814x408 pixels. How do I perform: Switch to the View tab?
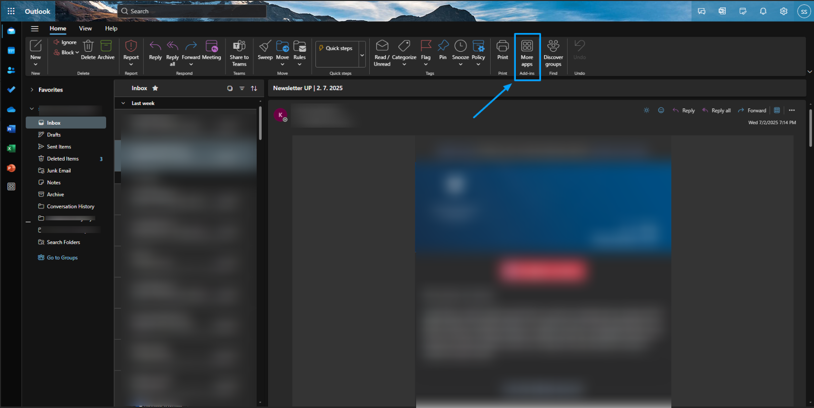click(x=85, y=29)
